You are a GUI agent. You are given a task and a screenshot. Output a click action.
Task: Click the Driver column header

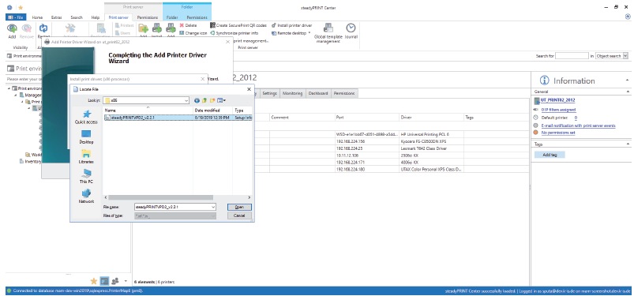431,118
